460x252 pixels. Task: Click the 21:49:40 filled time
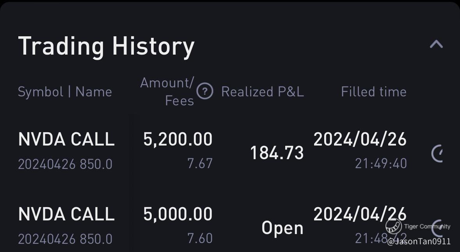point(381,163)
